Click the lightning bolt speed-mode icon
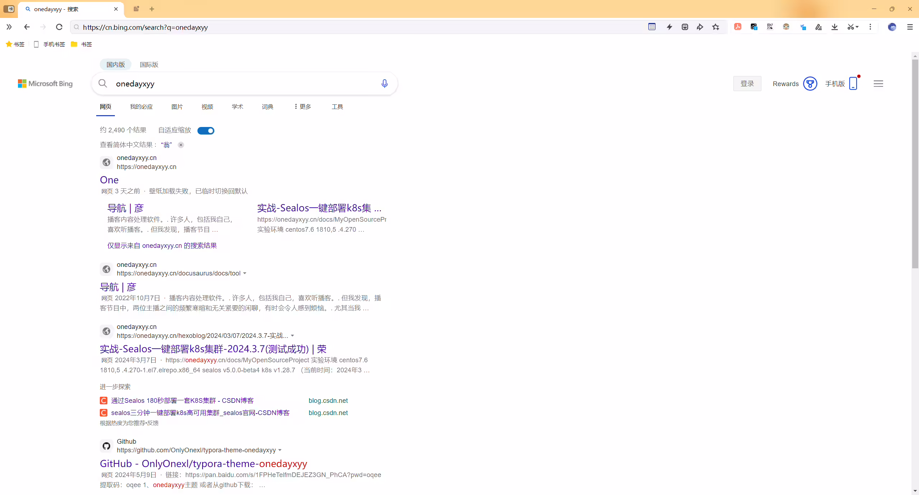 [x=670, y=27]
